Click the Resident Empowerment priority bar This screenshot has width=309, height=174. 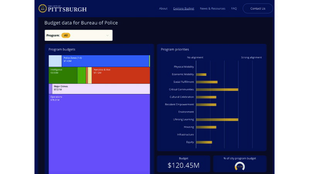point(206,104)
